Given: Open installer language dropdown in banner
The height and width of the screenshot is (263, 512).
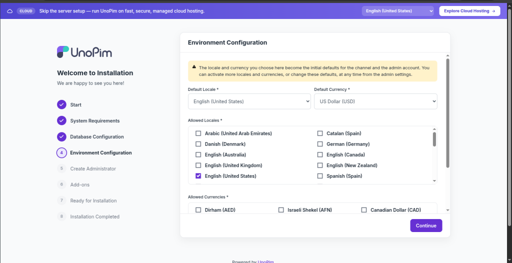Looking at the screenshot, I should pyautogui.click(x=397, y=11).
